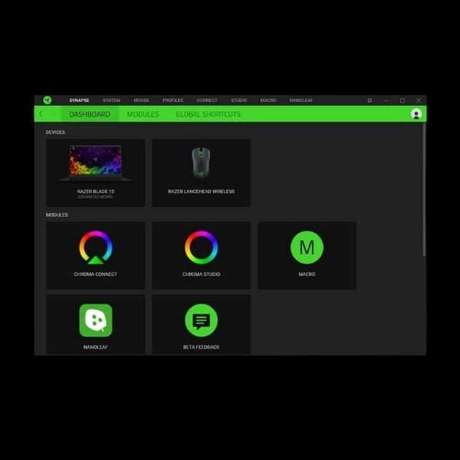Open the user account avatar icon

coord(416,114)
